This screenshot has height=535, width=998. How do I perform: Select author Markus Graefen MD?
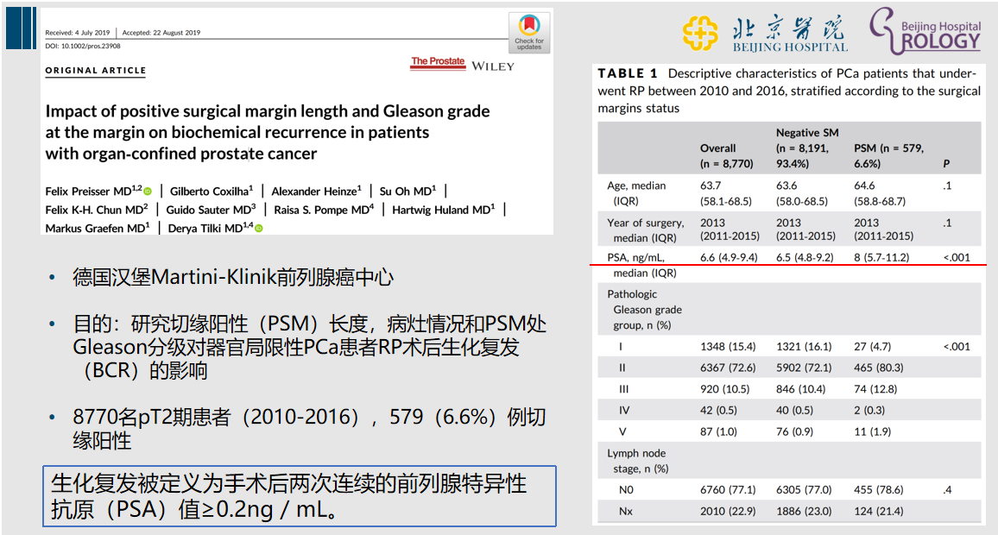click(x=98, y=229)
